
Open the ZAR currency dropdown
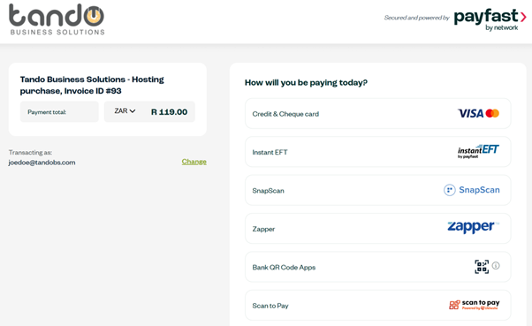(125, 111)
